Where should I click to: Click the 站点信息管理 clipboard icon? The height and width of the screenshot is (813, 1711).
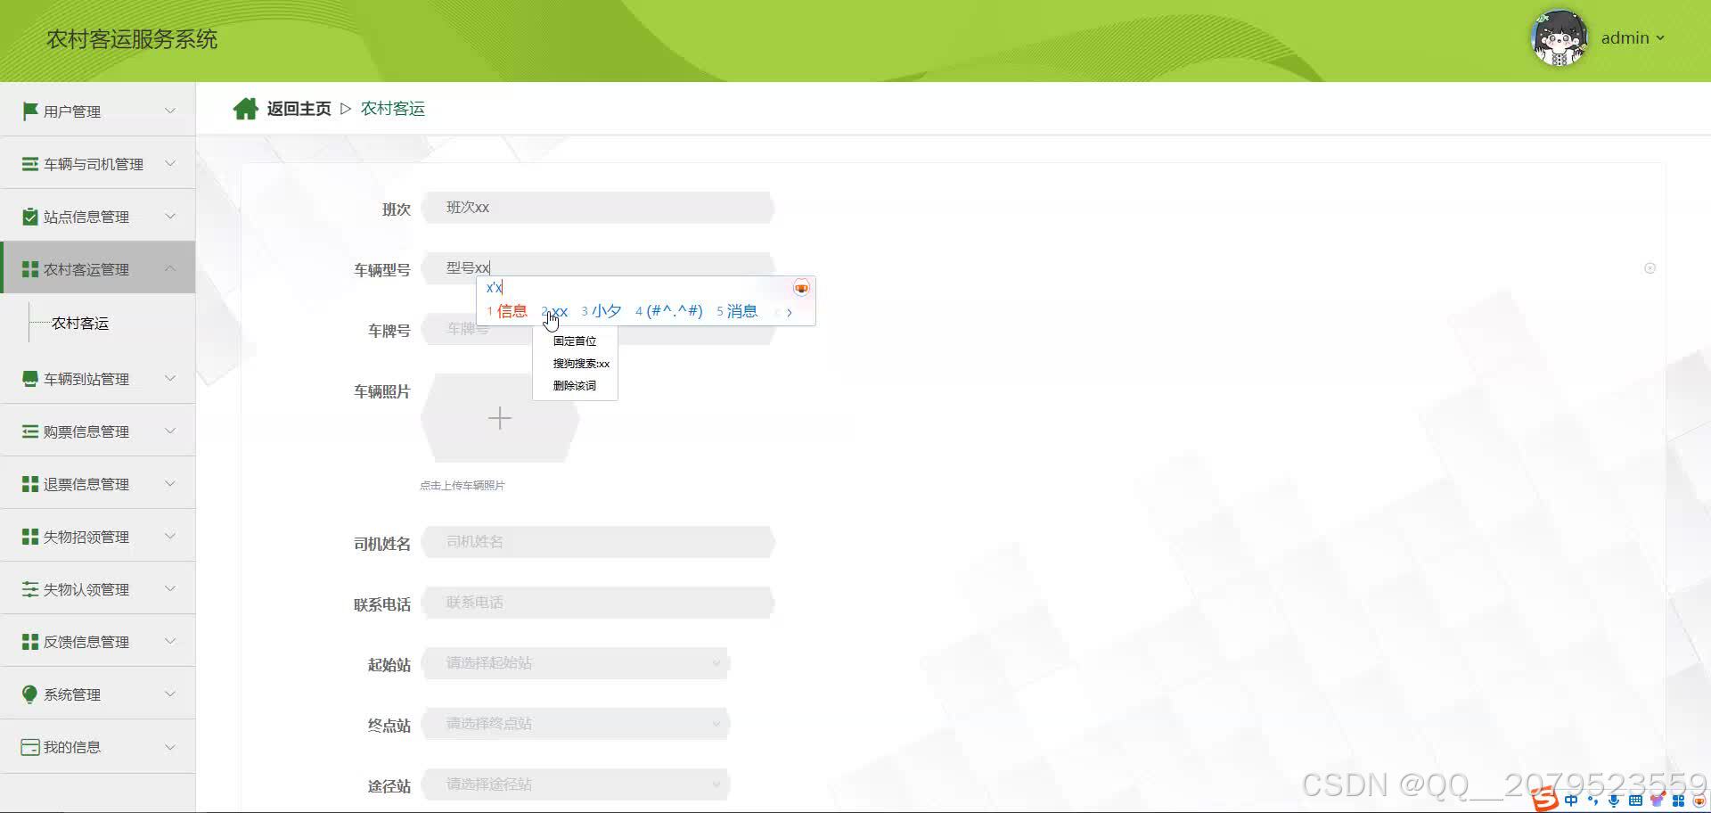tap(29, 217)
